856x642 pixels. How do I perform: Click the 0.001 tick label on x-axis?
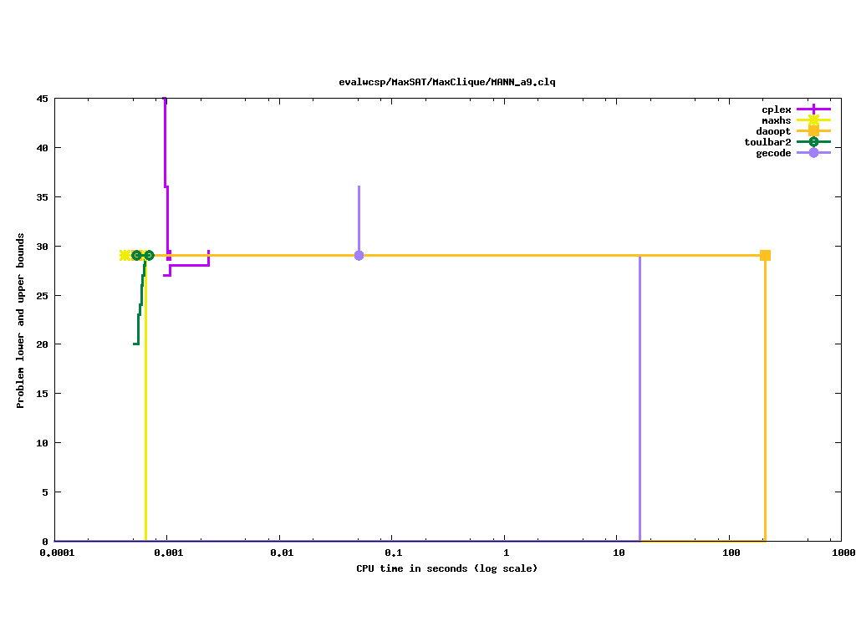(167, 553)
